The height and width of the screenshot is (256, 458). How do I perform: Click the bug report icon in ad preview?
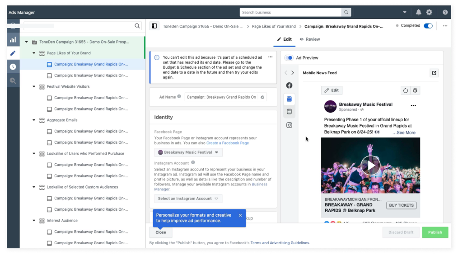tap(415, 90)
